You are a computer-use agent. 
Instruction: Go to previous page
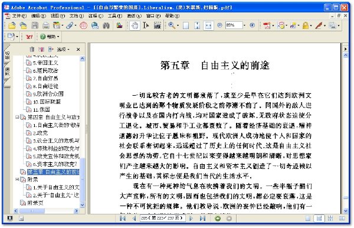pyautogui.click(x=134, y=219)
